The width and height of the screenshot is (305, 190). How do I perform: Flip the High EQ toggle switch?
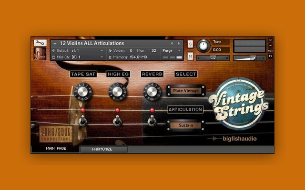118,120
